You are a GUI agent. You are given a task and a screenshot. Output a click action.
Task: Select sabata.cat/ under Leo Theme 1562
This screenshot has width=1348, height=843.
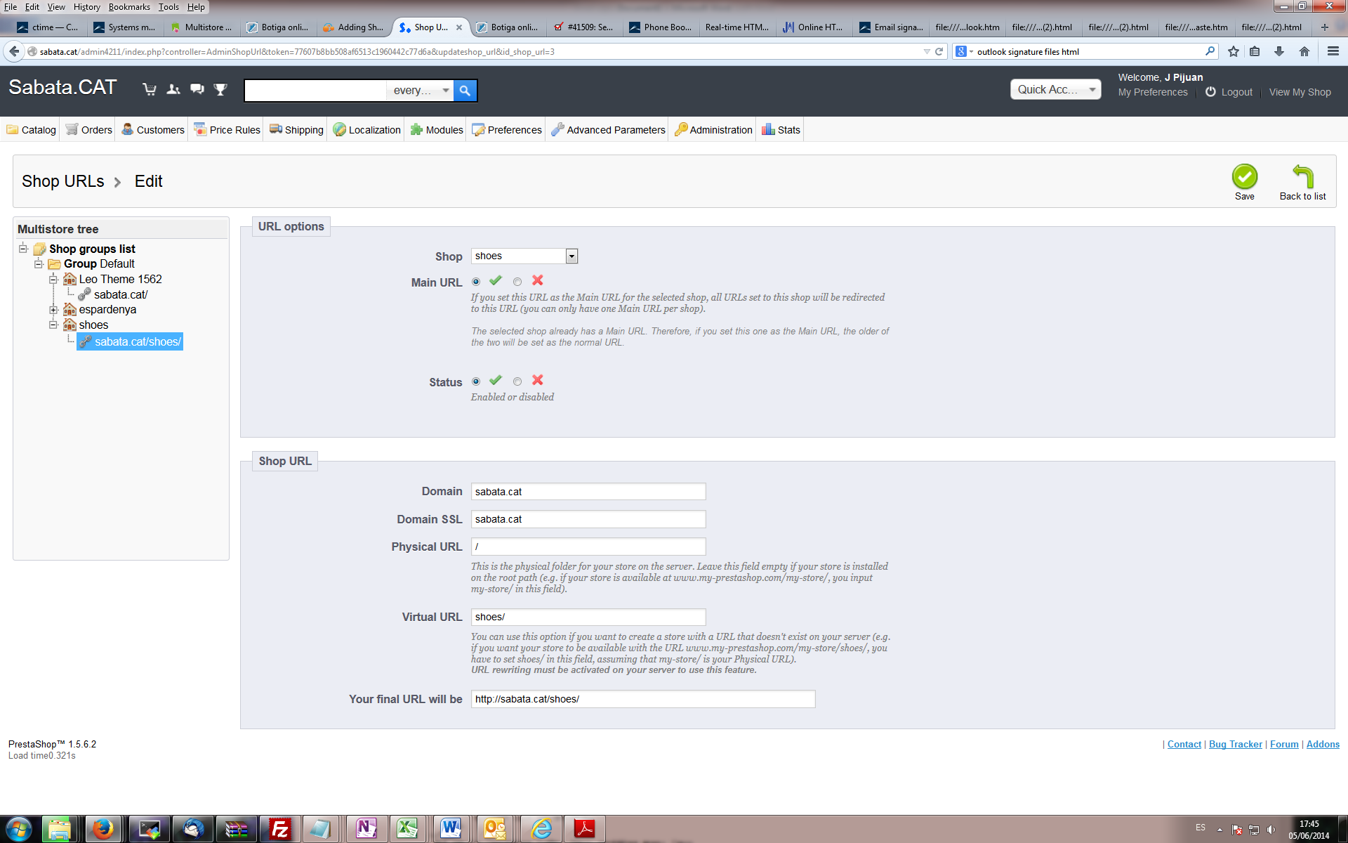(121, 294)
